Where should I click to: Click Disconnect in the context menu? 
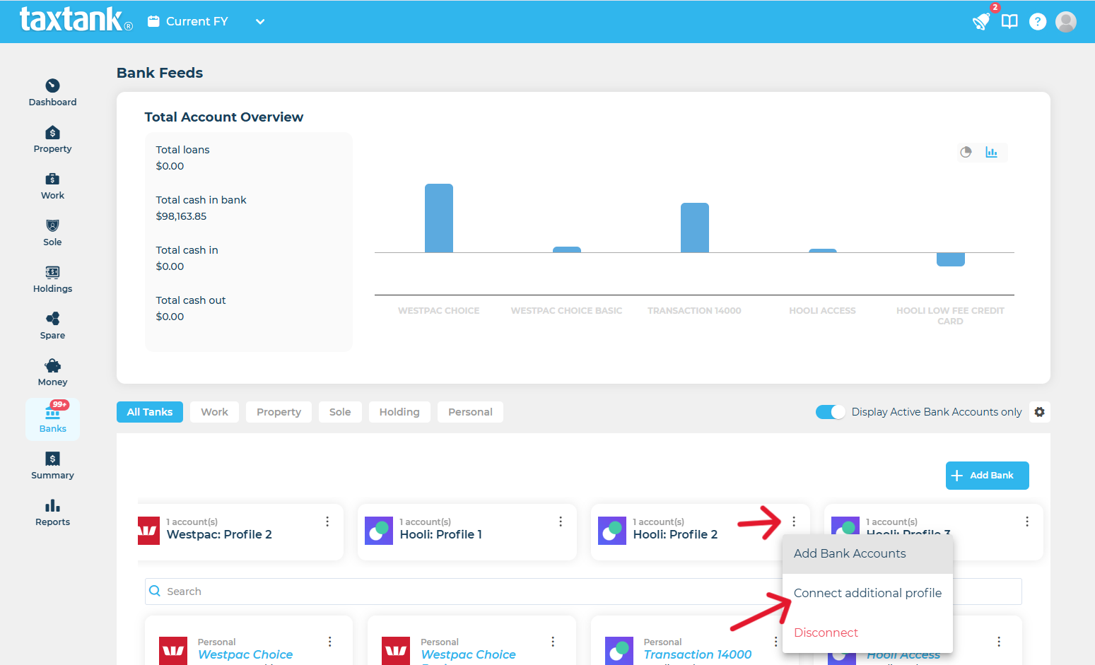[826, 632]
